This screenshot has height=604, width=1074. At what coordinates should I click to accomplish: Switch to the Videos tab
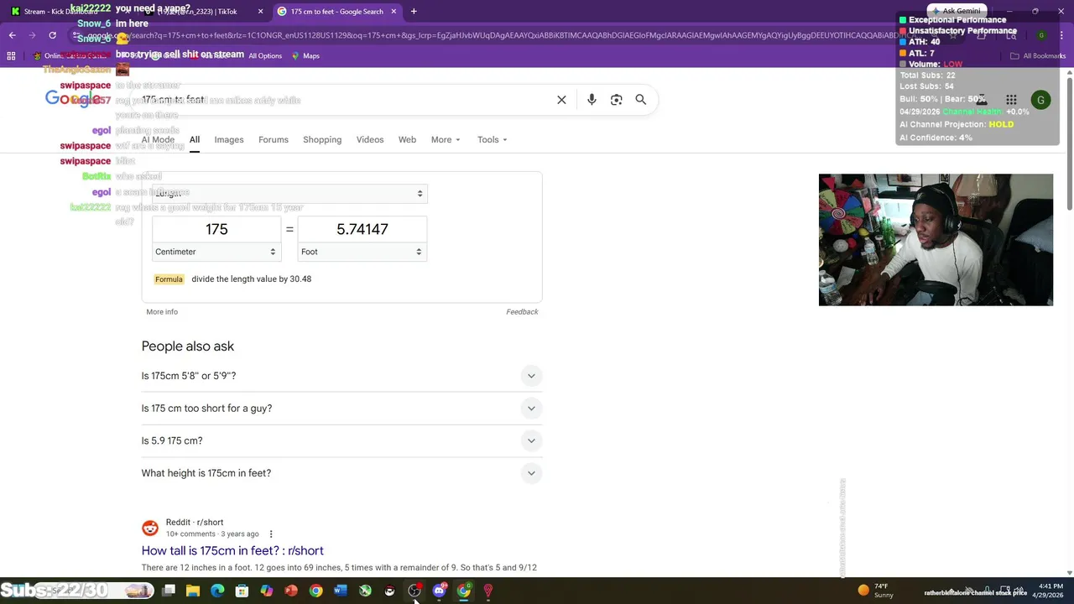370,140
